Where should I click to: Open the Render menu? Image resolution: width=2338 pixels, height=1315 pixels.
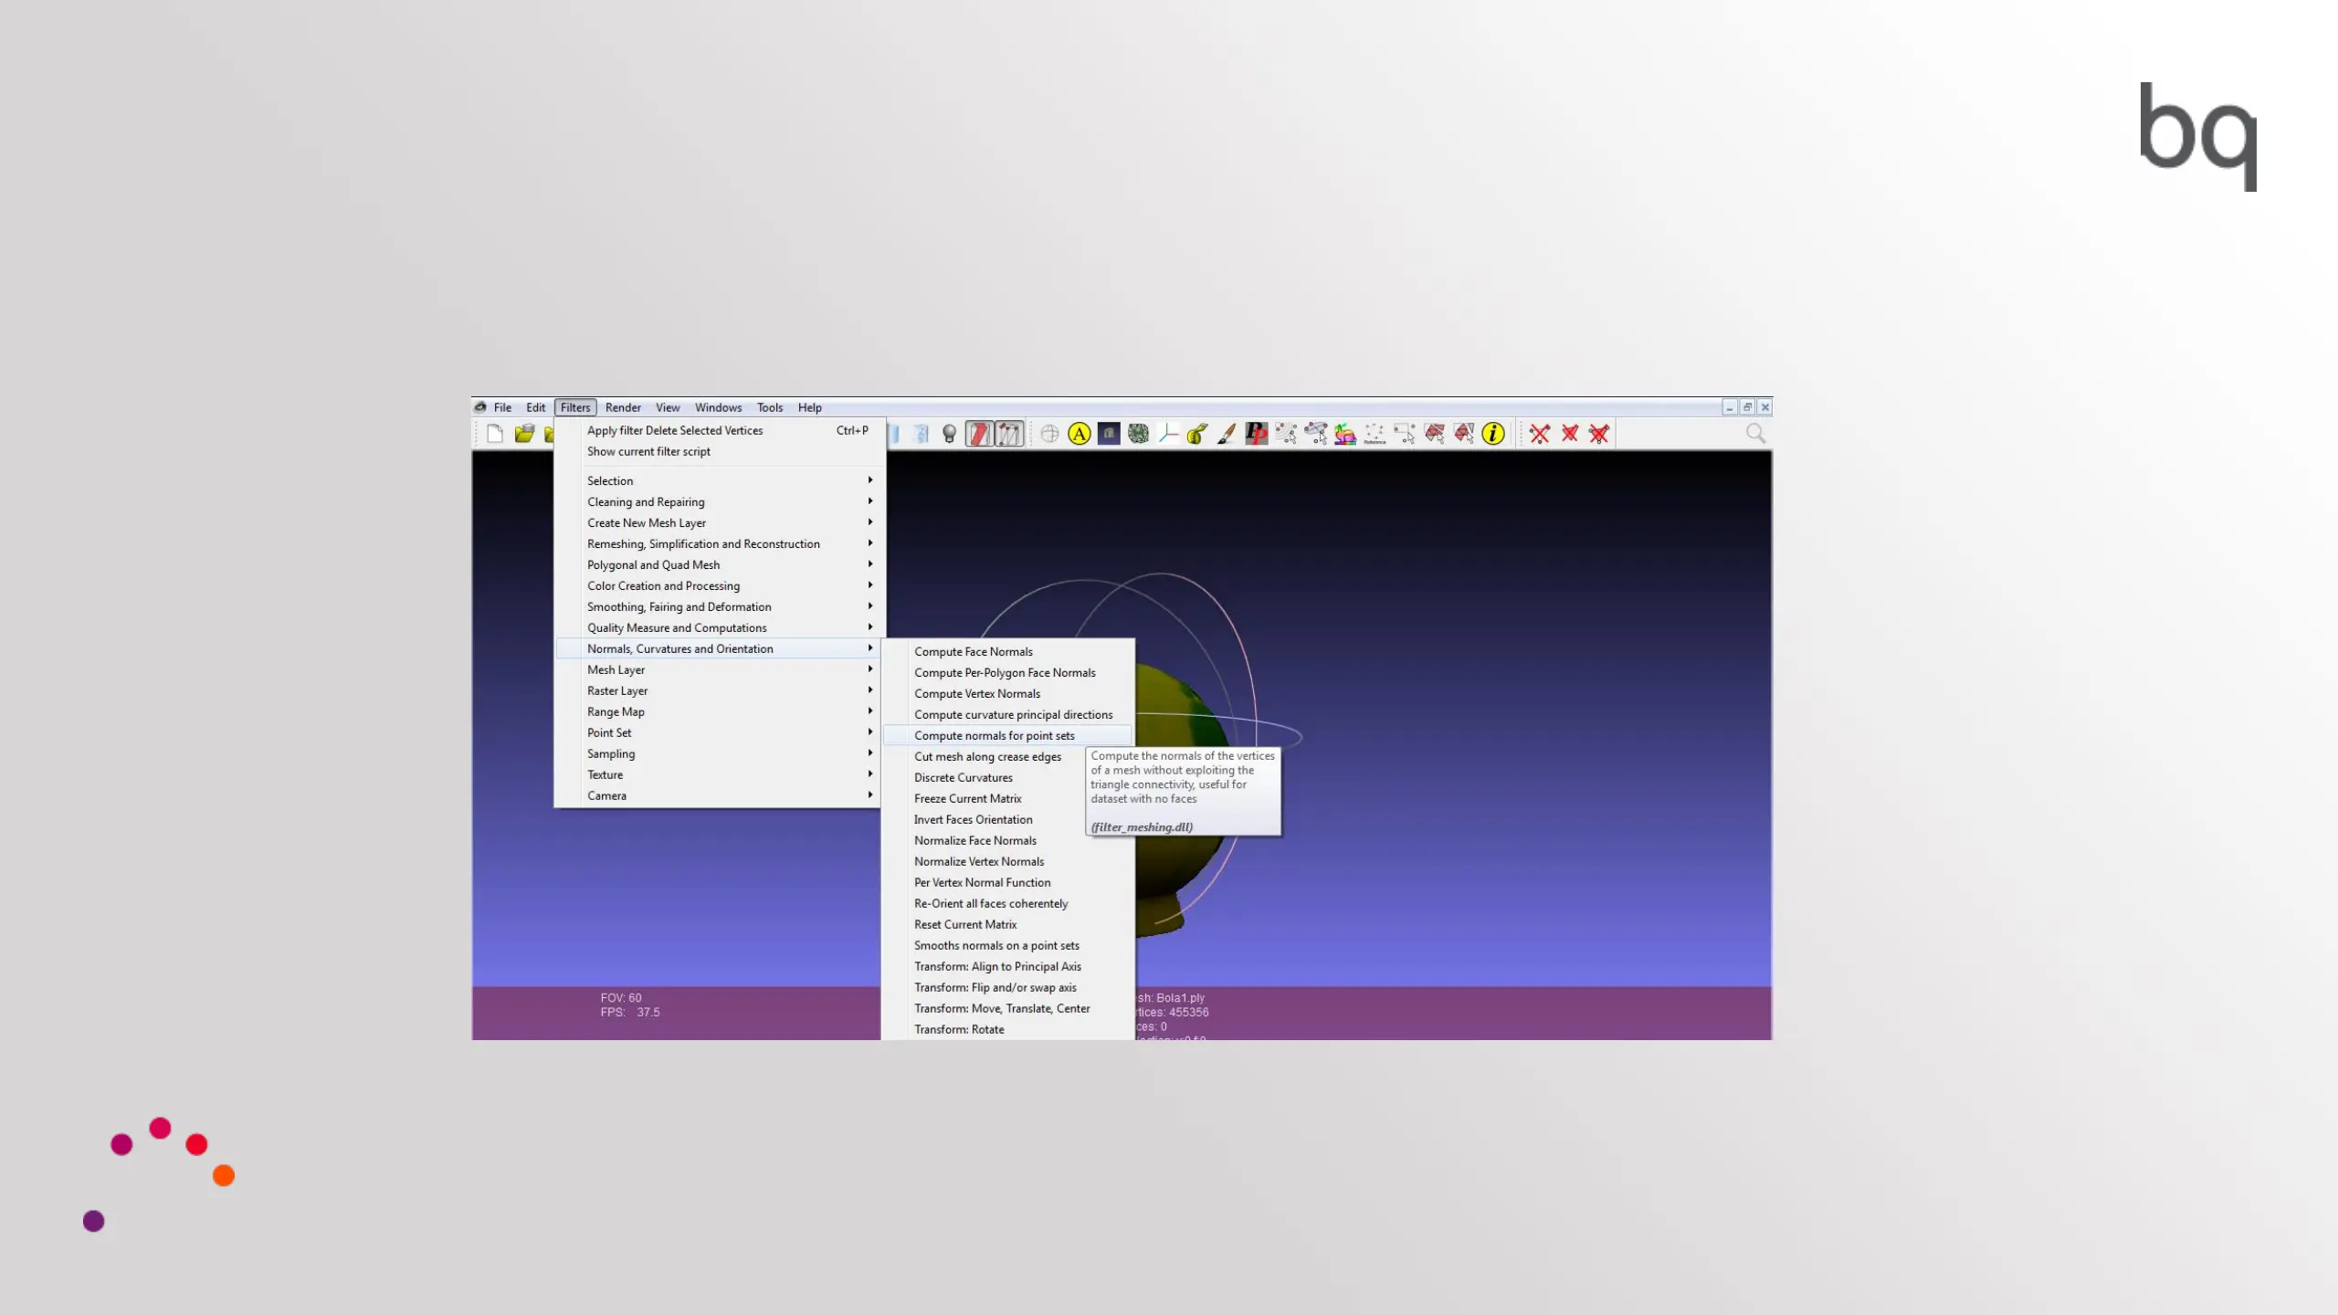pyautogui.click(x=623, y=407)
